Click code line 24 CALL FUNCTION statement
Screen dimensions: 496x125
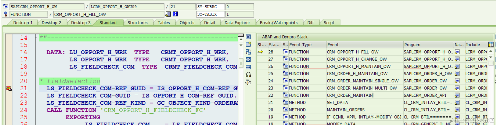point(126,110)
